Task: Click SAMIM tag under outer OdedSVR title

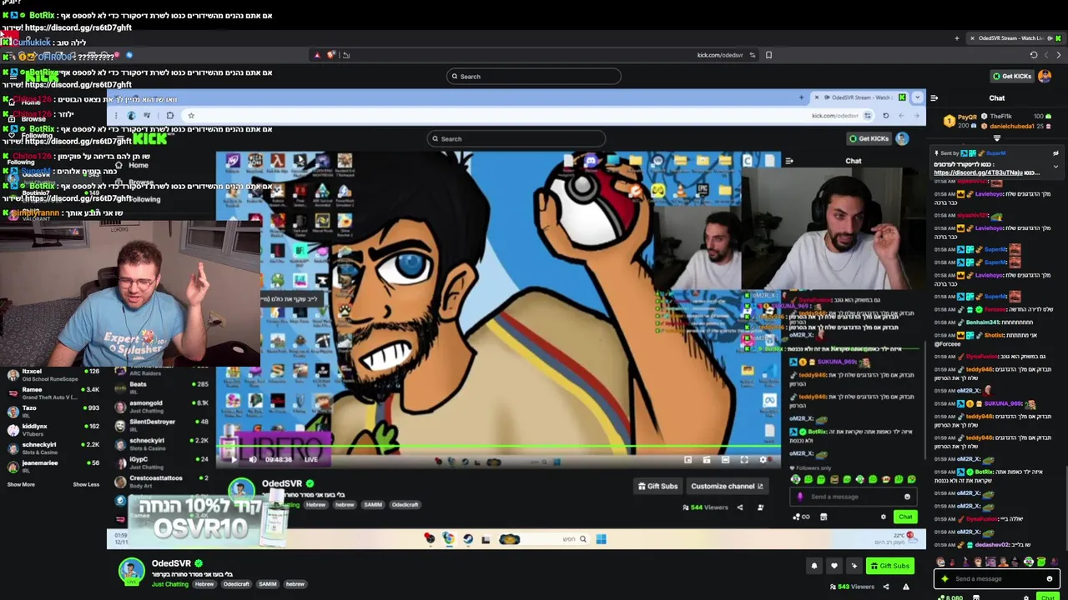Action: [x=267, y=584]
